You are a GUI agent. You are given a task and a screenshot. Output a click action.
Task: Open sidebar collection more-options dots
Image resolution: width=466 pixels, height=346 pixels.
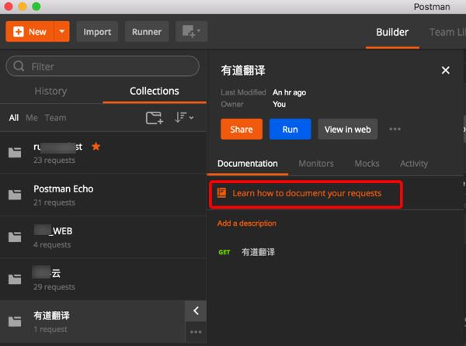click(196, 332)
